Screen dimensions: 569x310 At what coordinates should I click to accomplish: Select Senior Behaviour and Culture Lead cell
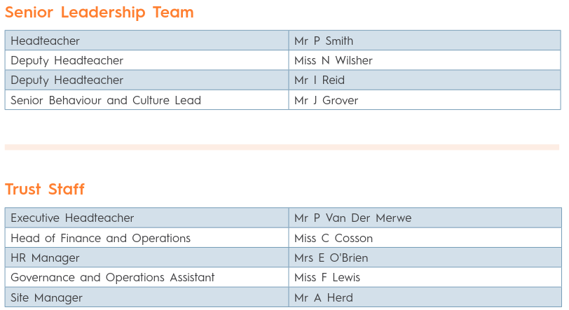tap(106, 100)
